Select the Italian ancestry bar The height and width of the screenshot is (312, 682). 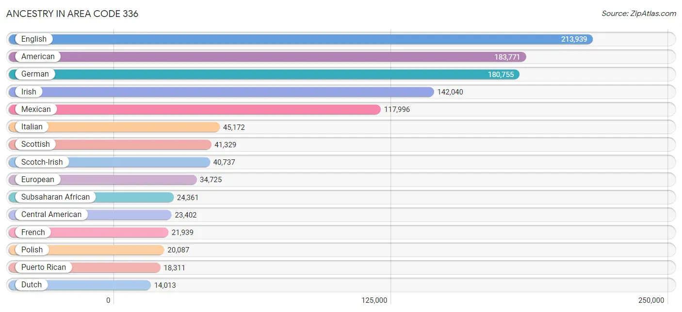pyautogui.click(x=114, y=127)
